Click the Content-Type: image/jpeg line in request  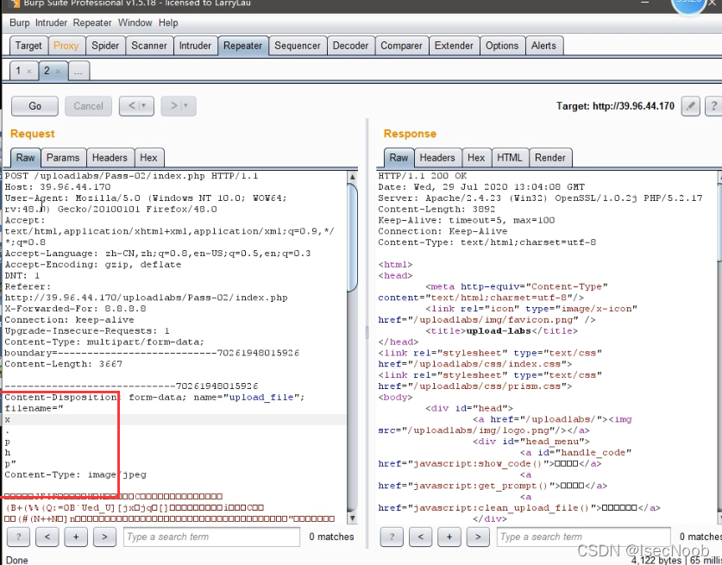(x=76, y=474)
